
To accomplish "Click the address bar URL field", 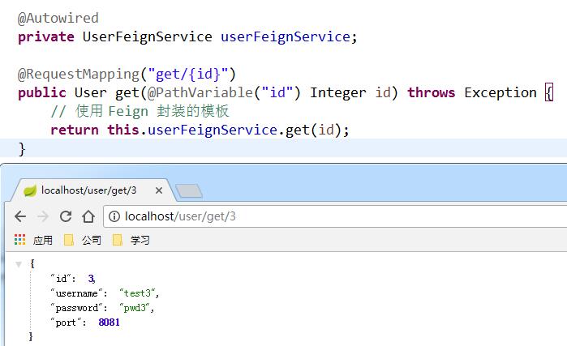I will click(324, 216).
